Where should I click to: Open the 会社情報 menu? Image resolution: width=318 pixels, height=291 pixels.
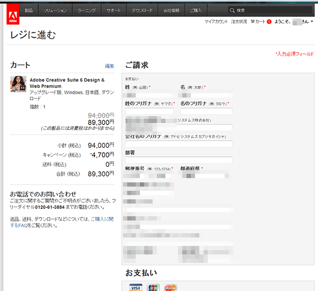[171, 11]
